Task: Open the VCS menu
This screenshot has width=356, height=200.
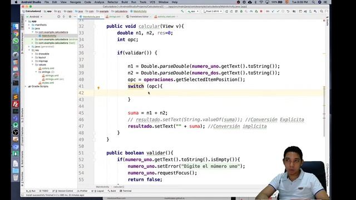Action: [x=152, y=2]
